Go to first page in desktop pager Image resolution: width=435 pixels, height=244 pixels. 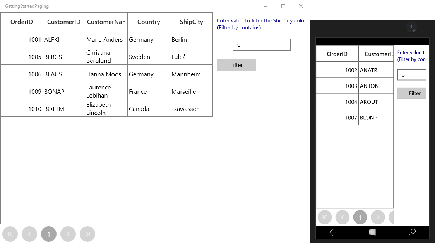(10, 234)
